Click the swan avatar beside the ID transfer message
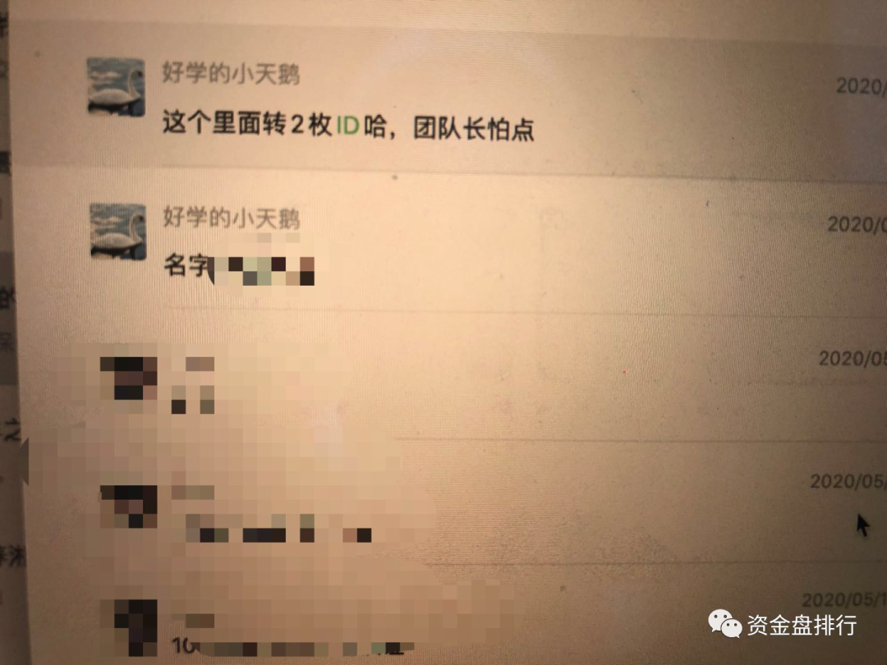887x665 pixels. [116, 86]
